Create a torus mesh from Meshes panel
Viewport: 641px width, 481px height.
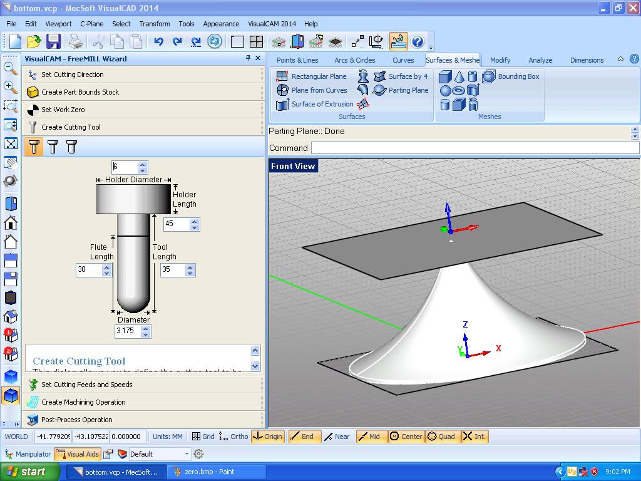point(459,91)
